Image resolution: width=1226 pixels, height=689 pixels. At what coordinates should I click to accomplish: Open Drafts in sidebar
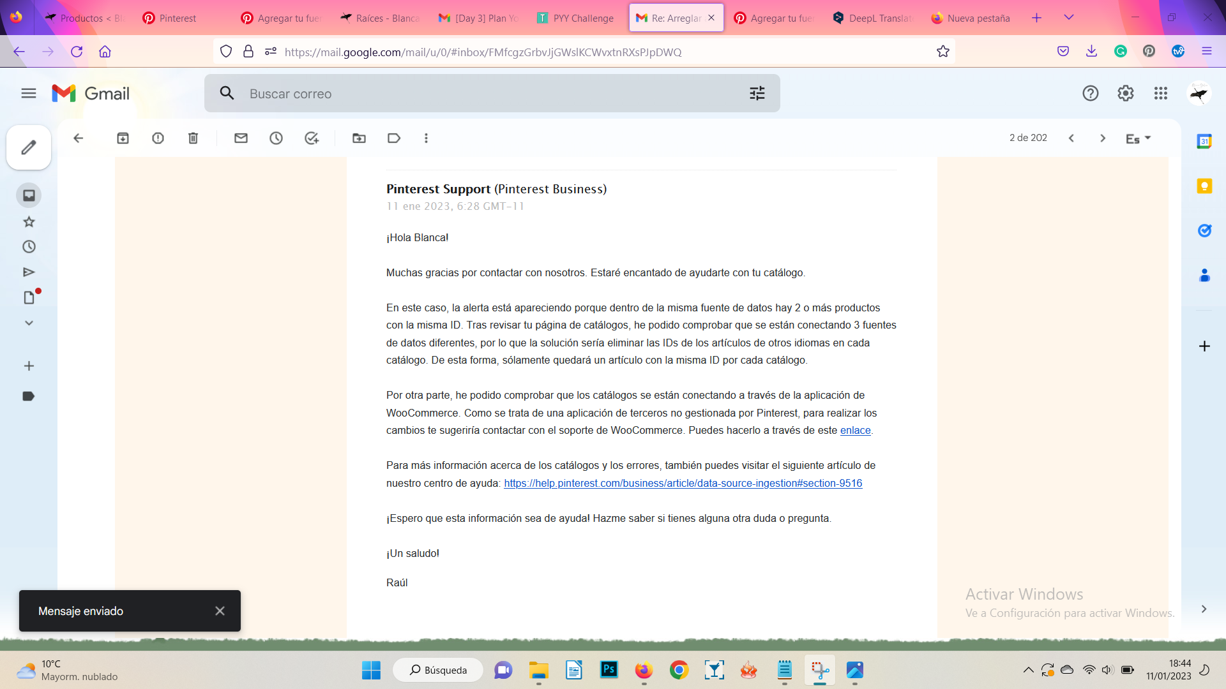pyautogui.click(x=29, y=297)
